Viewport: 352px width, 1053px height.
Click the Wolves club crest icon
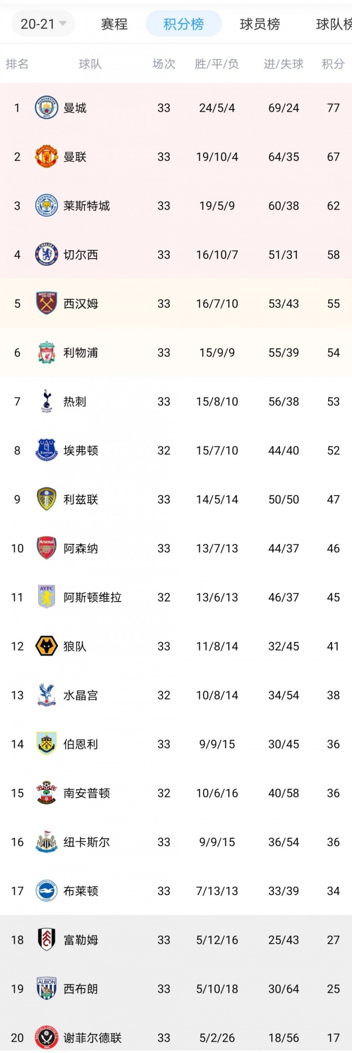pyautogui.click(x=46, y=646)
